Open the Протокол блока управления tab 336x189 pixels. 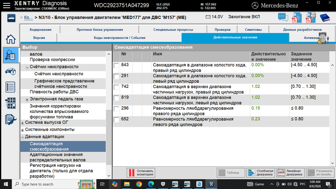coord(100,30)
